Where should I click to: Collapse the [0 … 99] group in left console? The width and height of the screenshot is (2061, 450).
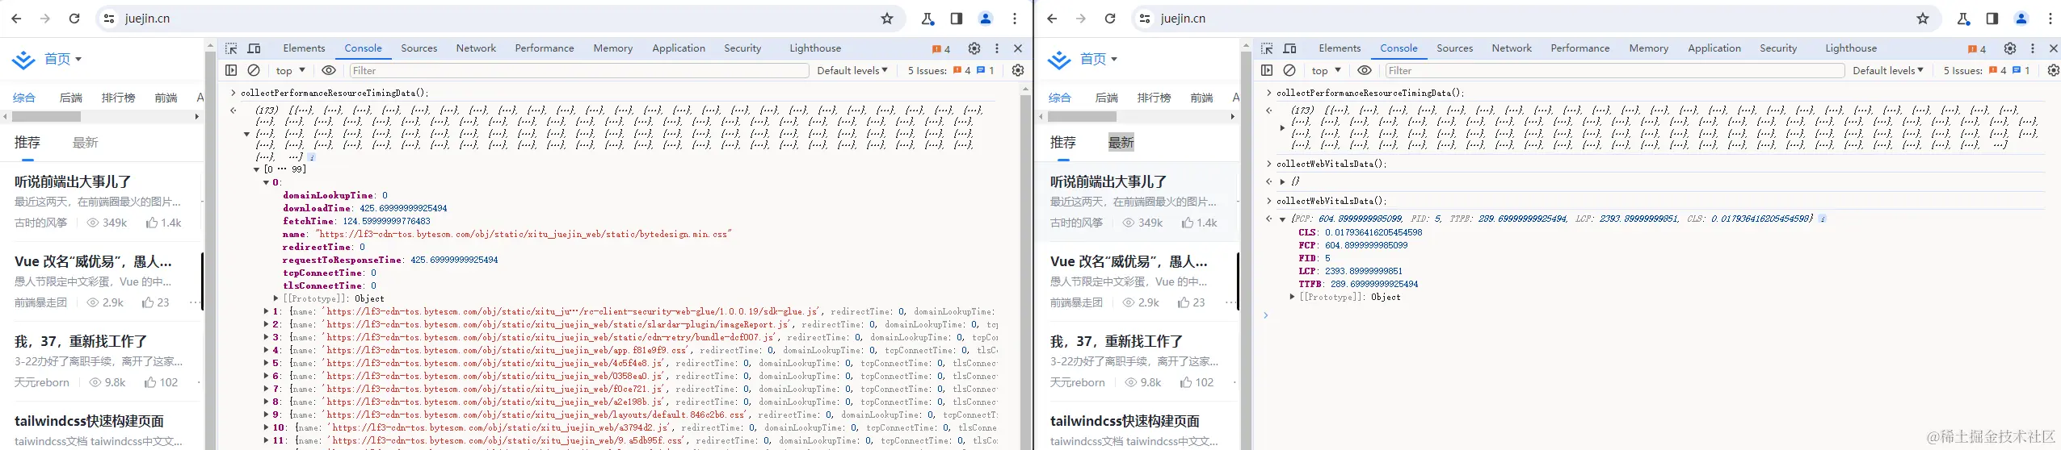point(257,169)
